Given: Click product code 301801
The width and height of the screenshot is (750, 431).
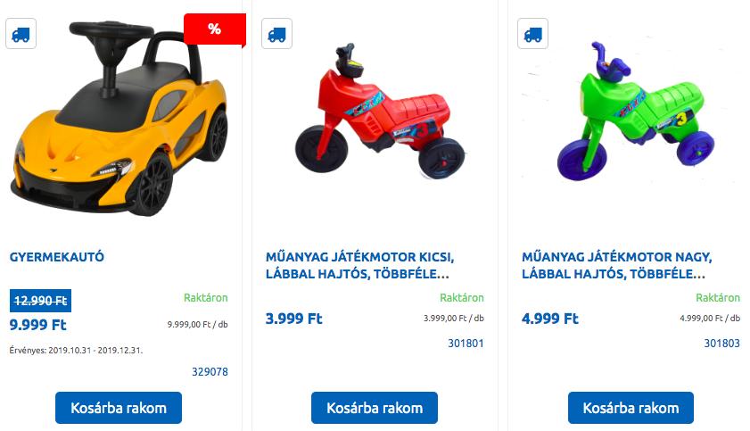Looking at the screenshot, I should pyautogui.click(x=466, y=343).
